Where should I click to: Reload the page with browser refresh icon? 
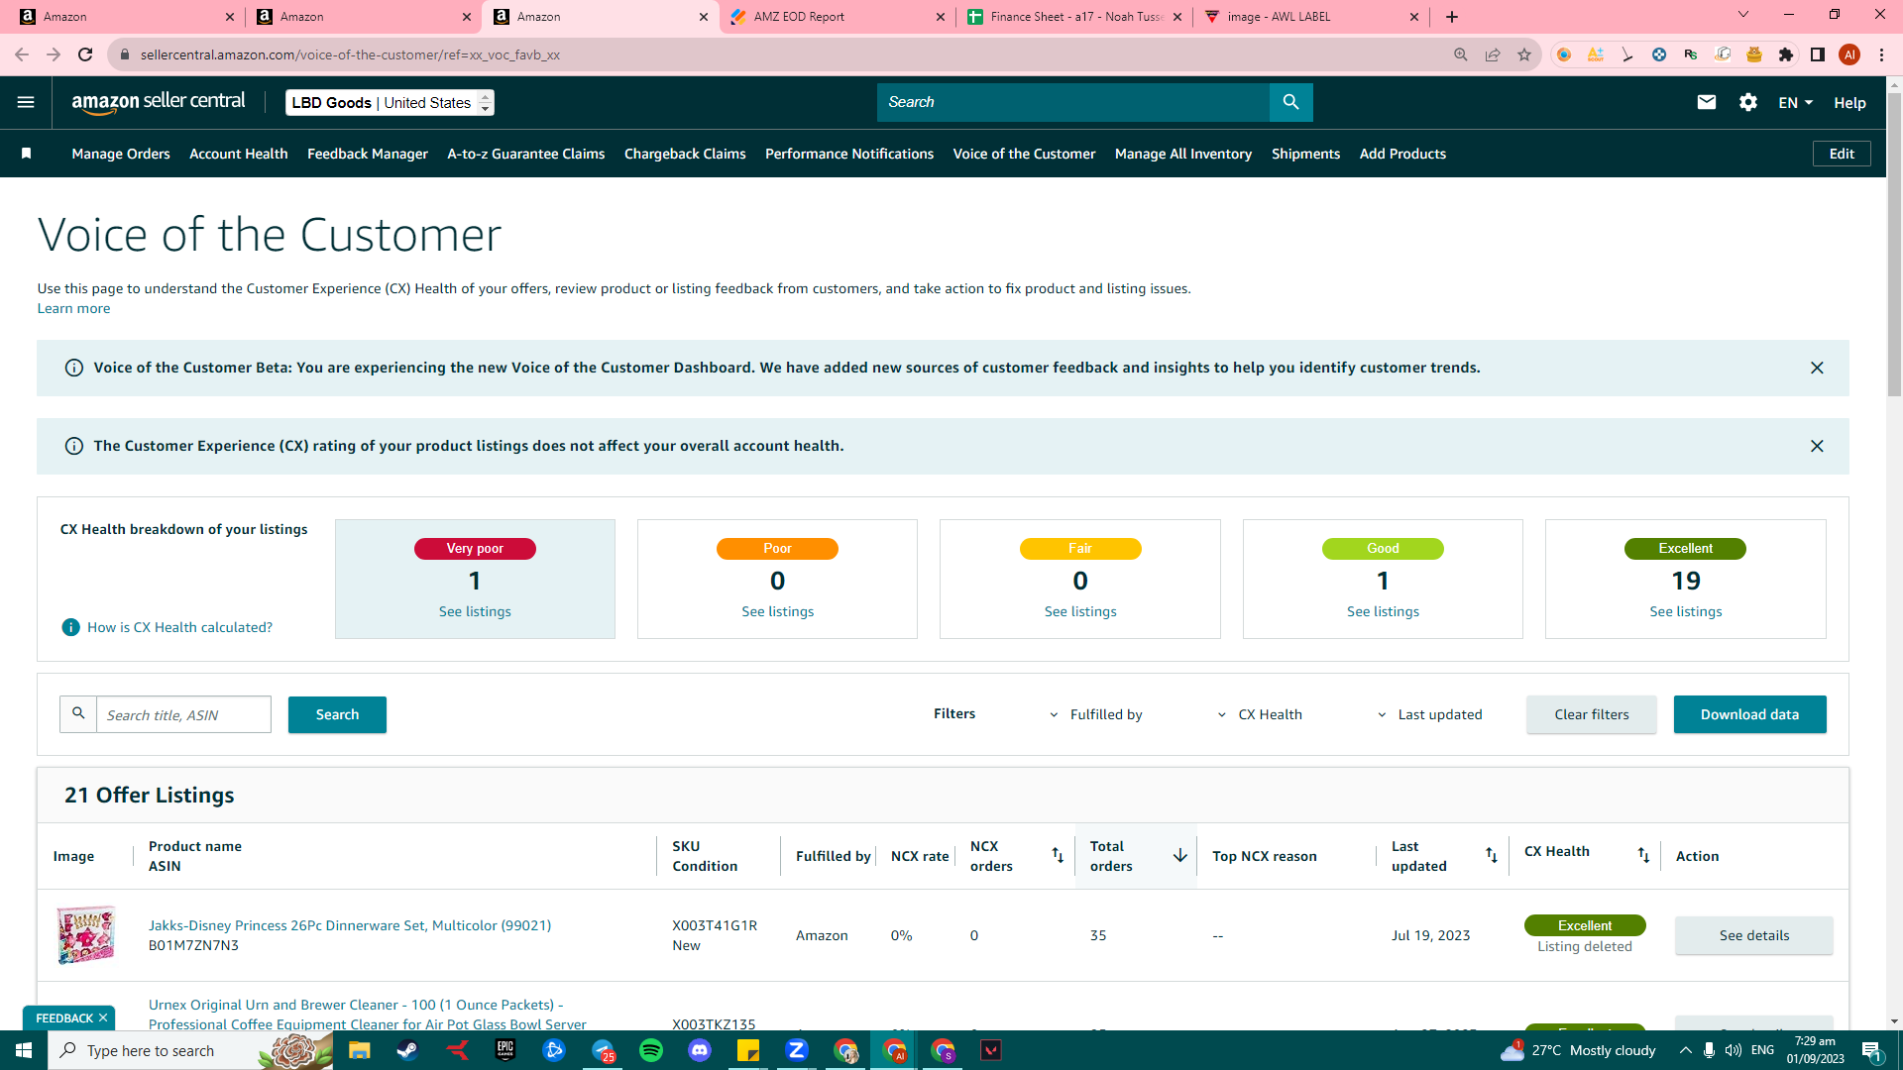pyautogui.click(x=85, y=54)
